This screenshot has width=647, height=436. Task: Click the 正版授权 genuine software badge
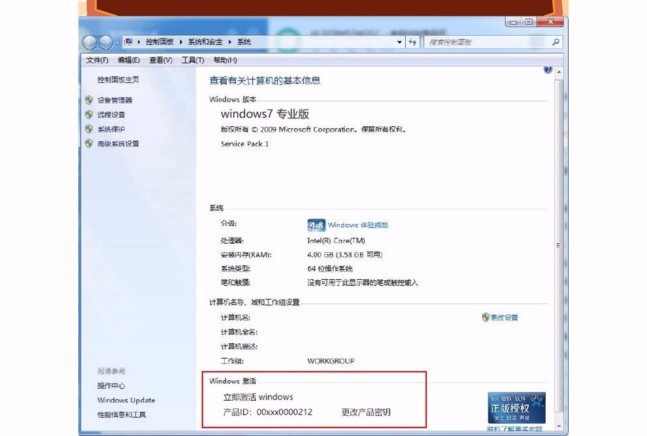(516, 407)
